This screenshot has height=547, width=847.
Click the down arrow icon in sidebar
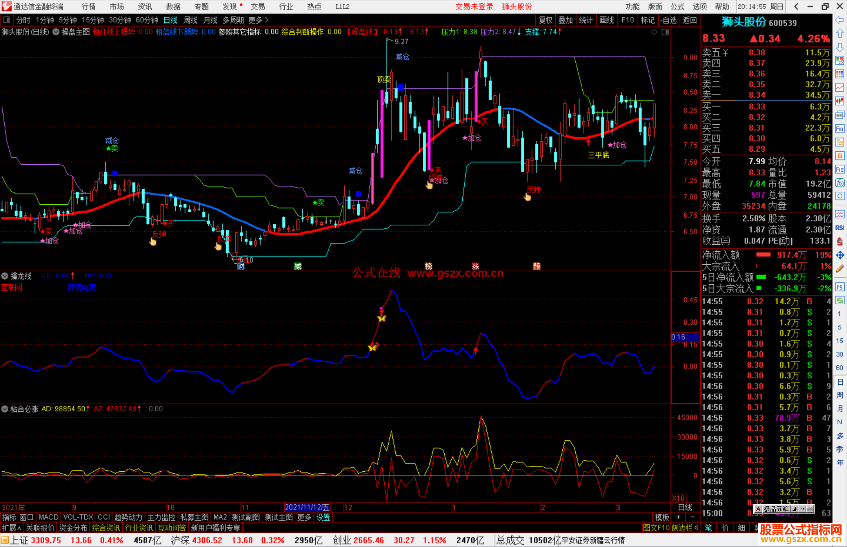point(840,47)
